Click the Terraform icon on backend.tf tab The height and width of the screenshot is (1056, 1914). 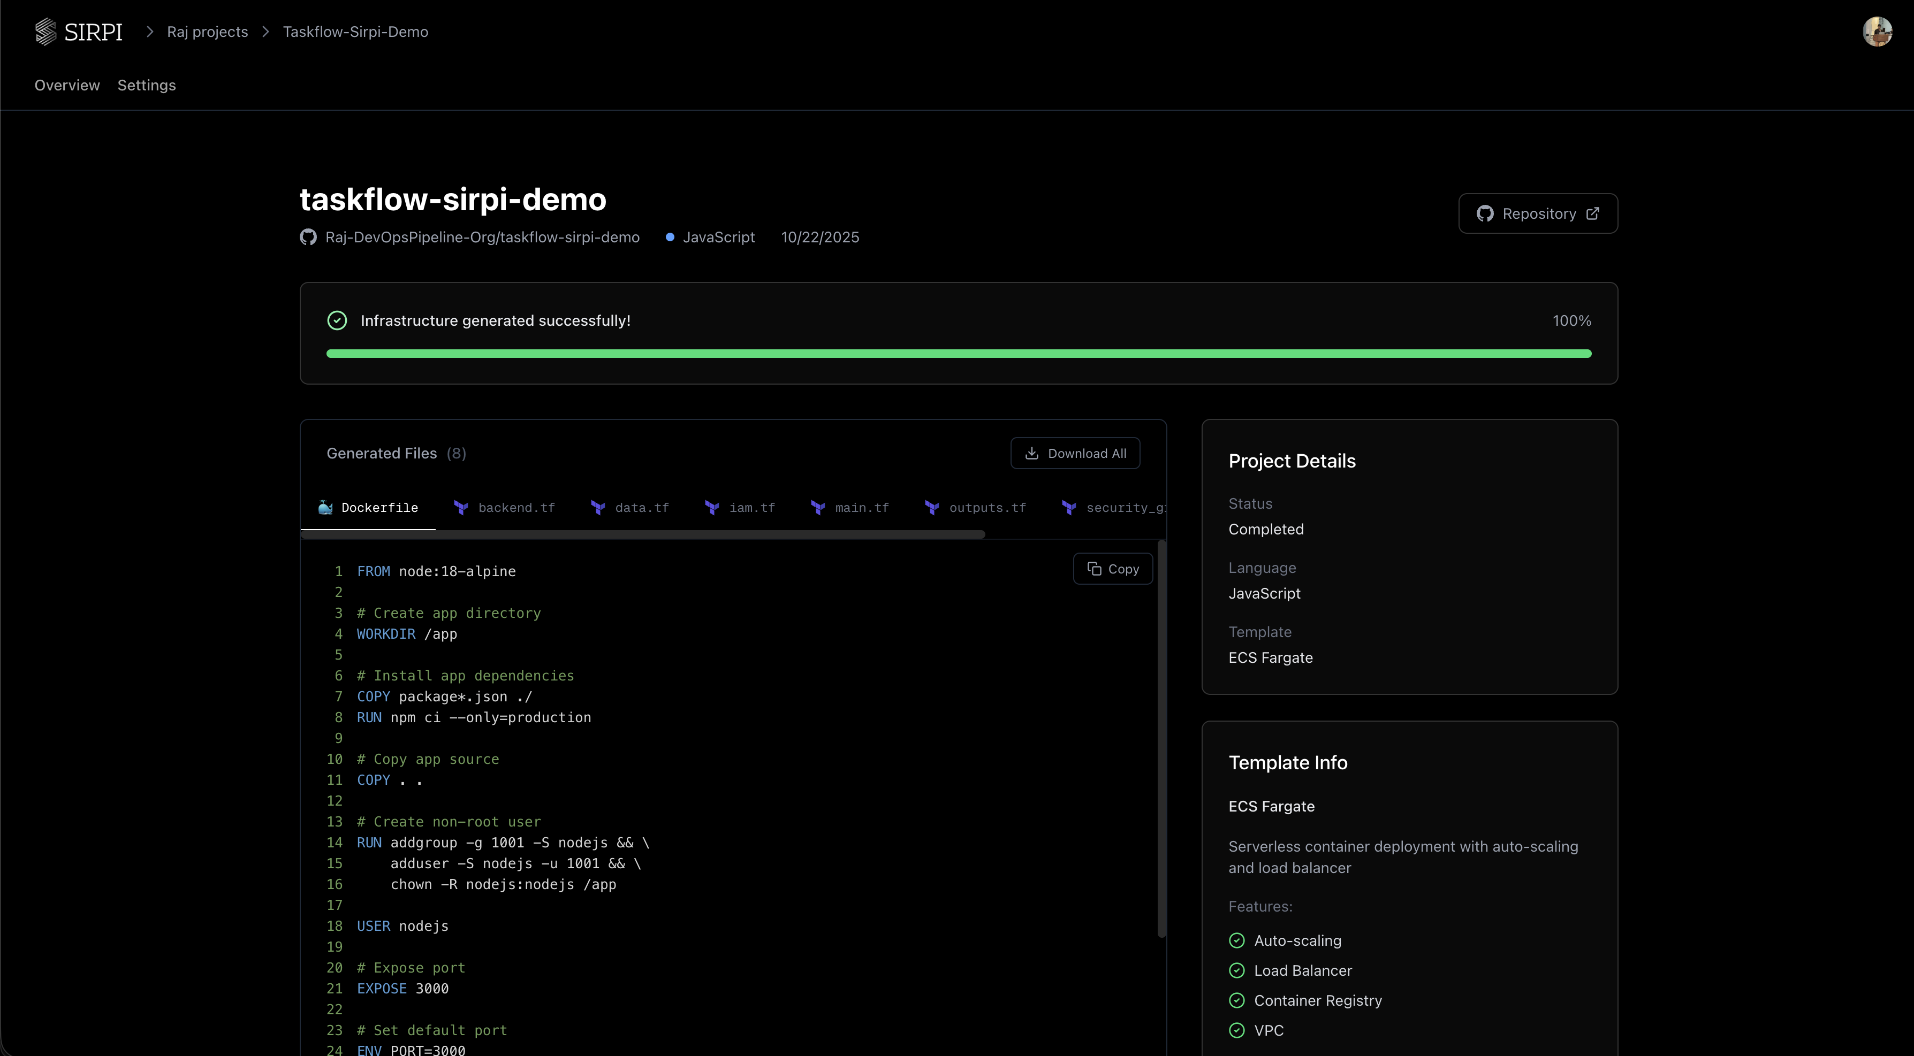461,508
